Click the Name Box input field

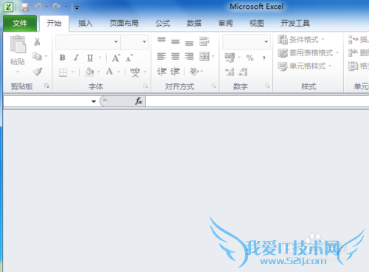(46, 101)
